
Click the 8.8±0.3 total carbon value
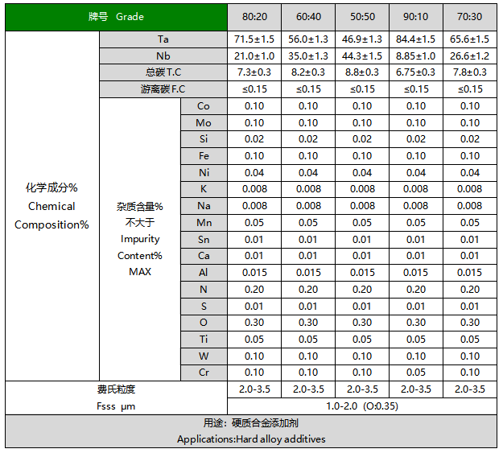tap(362, 72)
